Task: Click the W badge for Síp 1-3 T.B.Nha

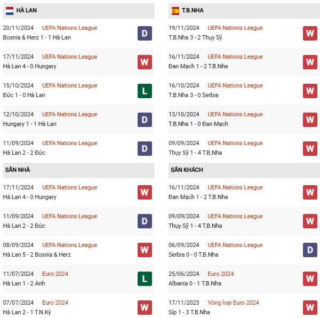Action: point(310,307)
